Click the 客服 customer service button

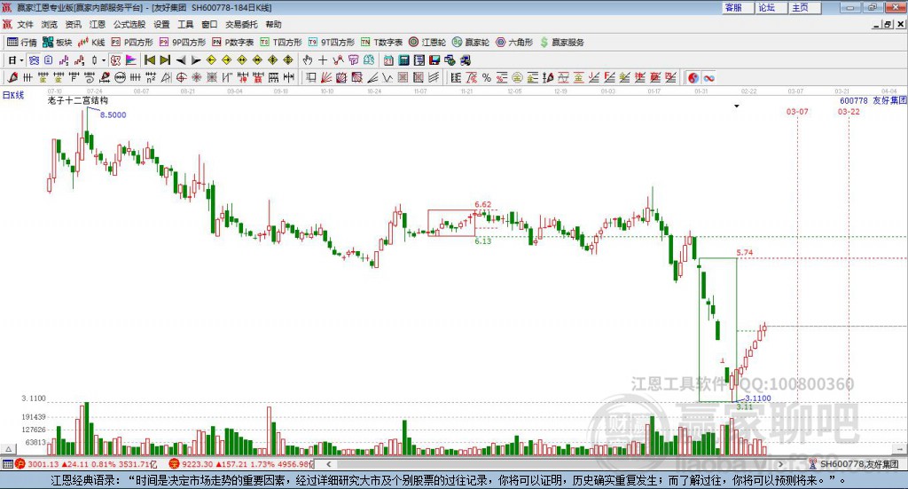click(738, 7)
